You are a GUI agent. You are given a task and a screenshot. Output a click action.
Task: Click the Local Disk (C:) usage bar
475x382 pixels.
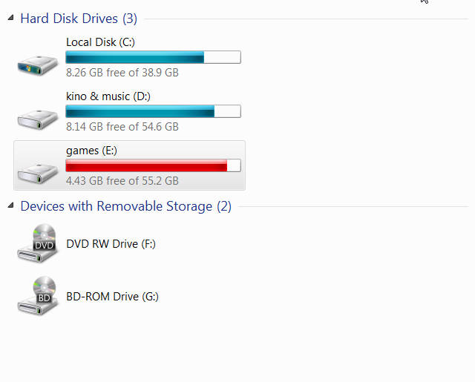click(153, 57)
